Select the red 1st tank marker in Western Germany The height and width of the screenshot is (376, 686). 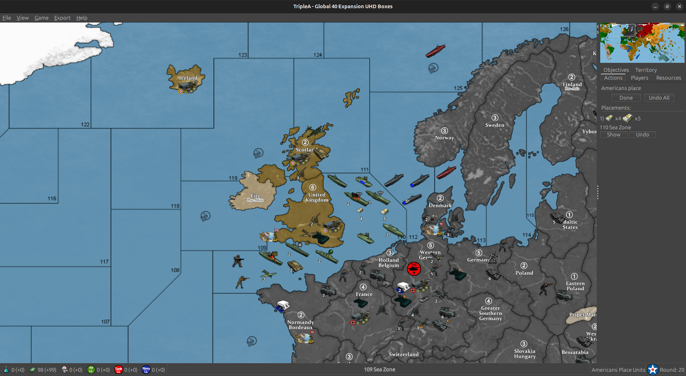pyautogui.click(x=414, y=269)
